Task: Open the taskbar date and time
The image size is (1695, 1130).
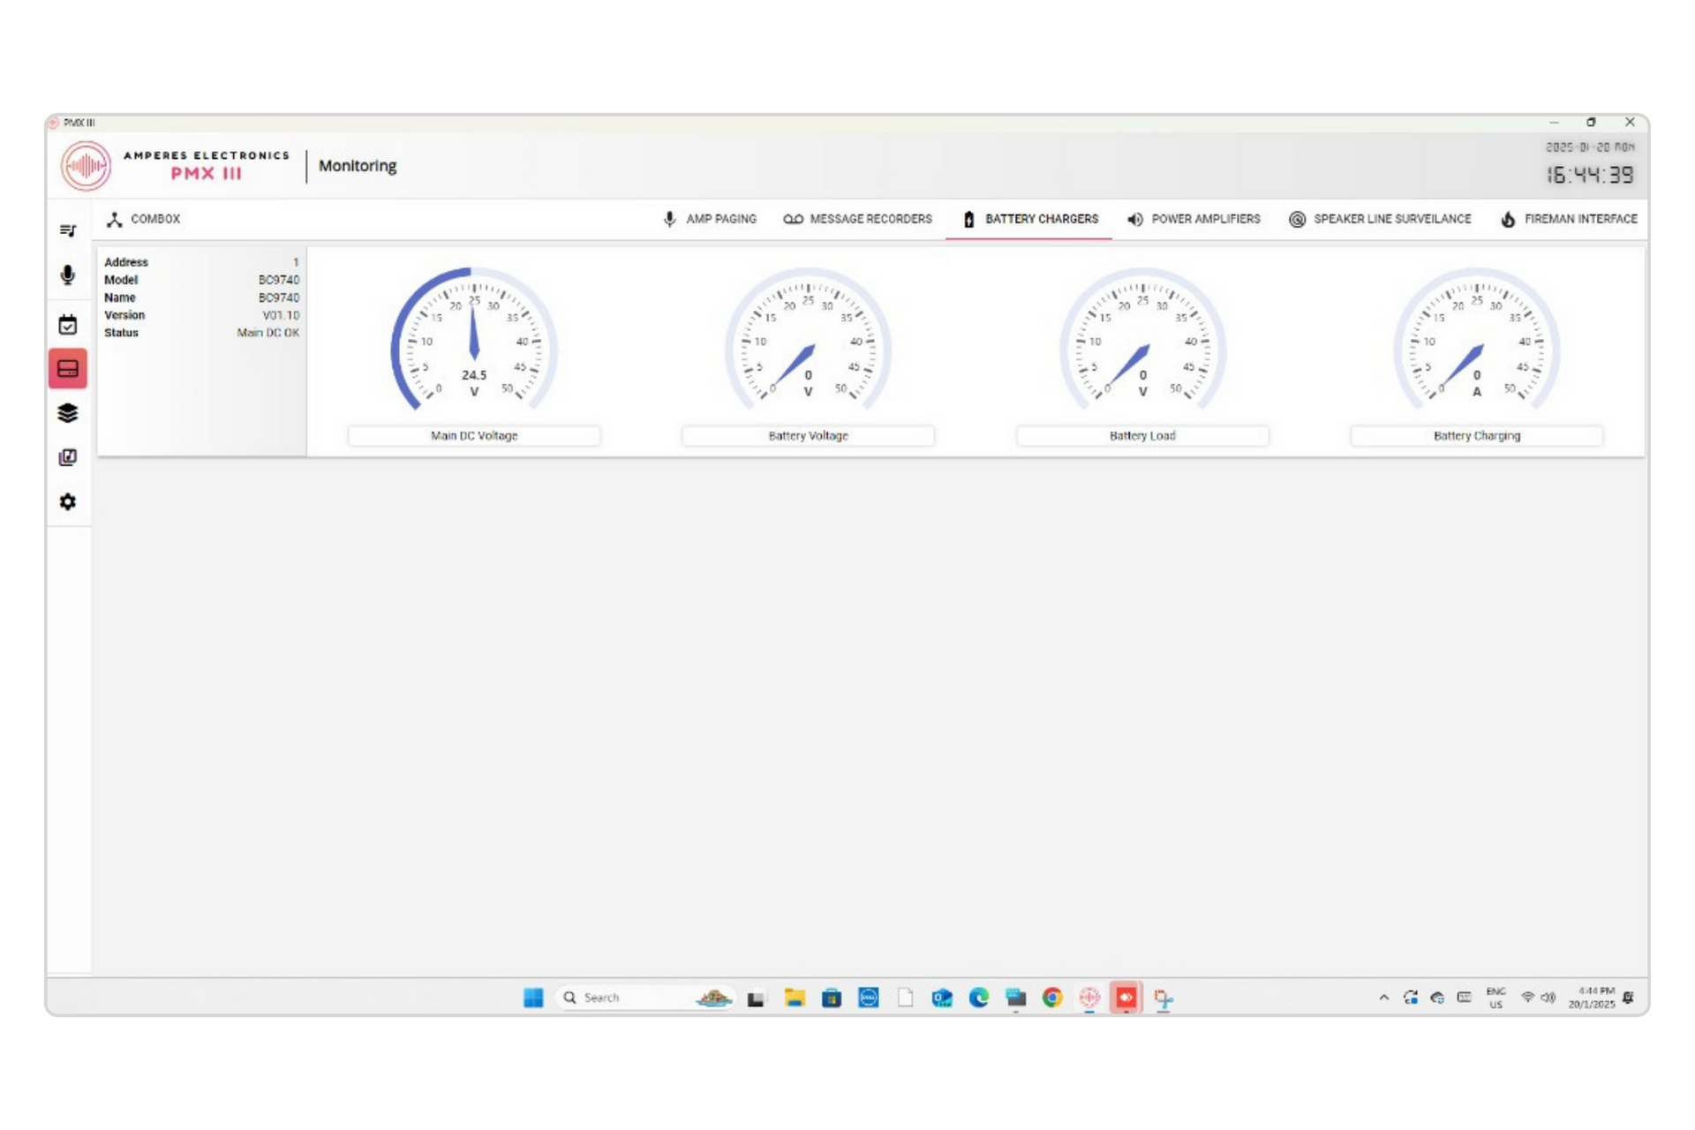Action: tap(1592, 998)
